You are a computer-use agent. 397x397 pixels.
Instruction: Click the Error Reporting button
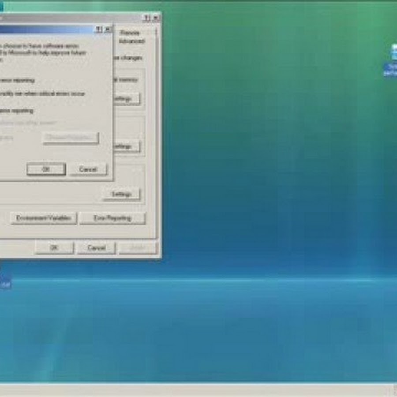112,218
